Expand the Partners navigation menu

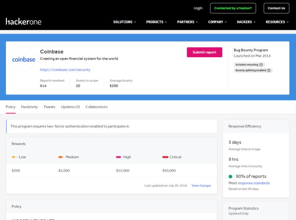point(188,22)
